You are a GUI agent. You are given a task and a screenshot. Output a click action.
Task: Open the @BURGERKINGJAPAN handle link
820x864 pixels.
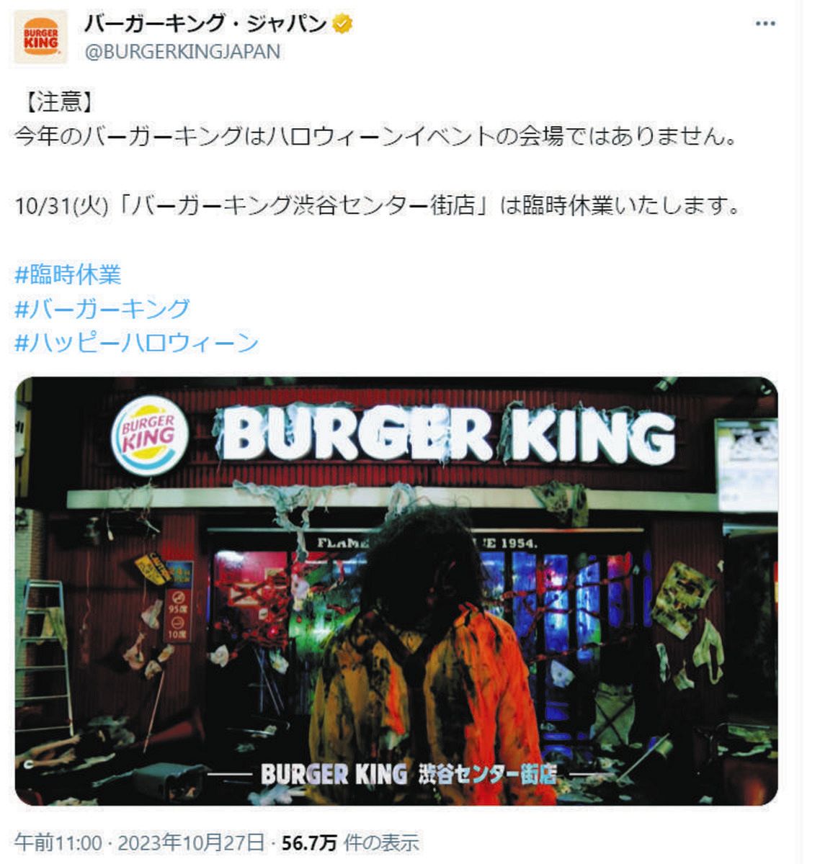click(182, 52)
